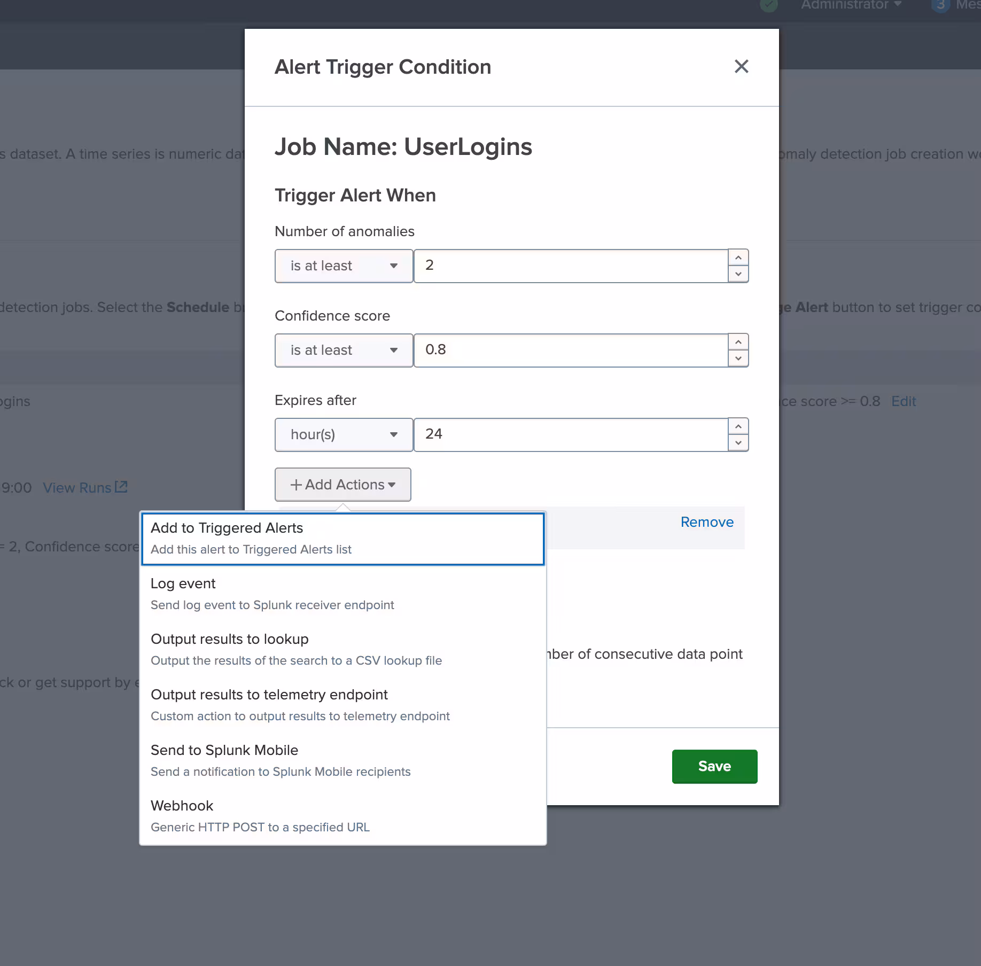Click the Expires after value field
This screenshot has height=966, width=981.
point(571,434)
